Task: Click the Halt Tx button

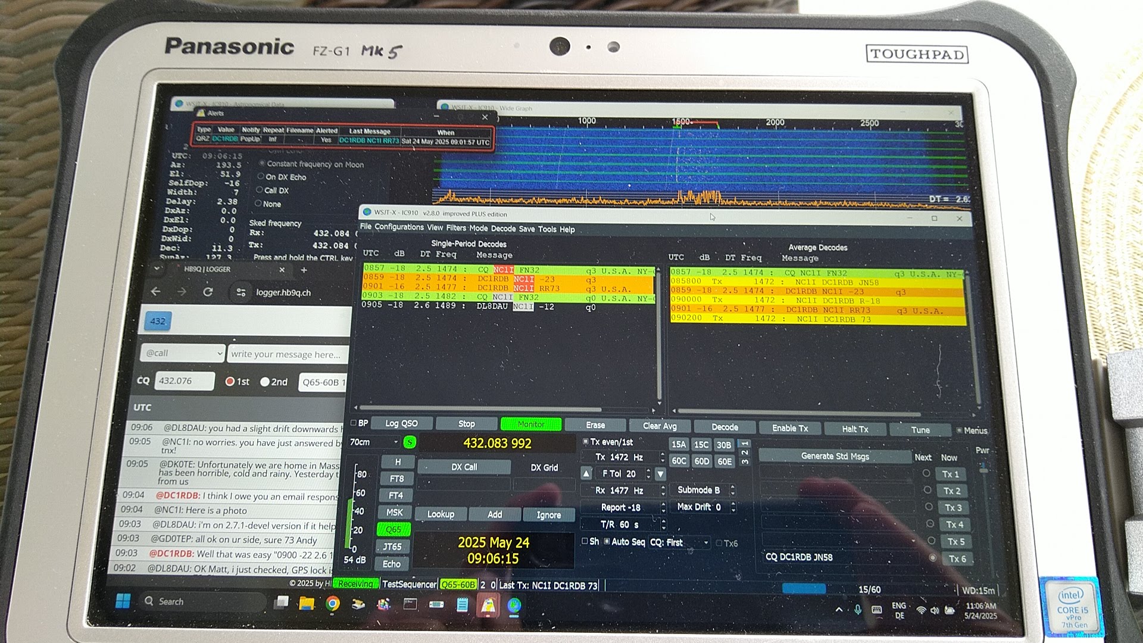Action: 855,429
